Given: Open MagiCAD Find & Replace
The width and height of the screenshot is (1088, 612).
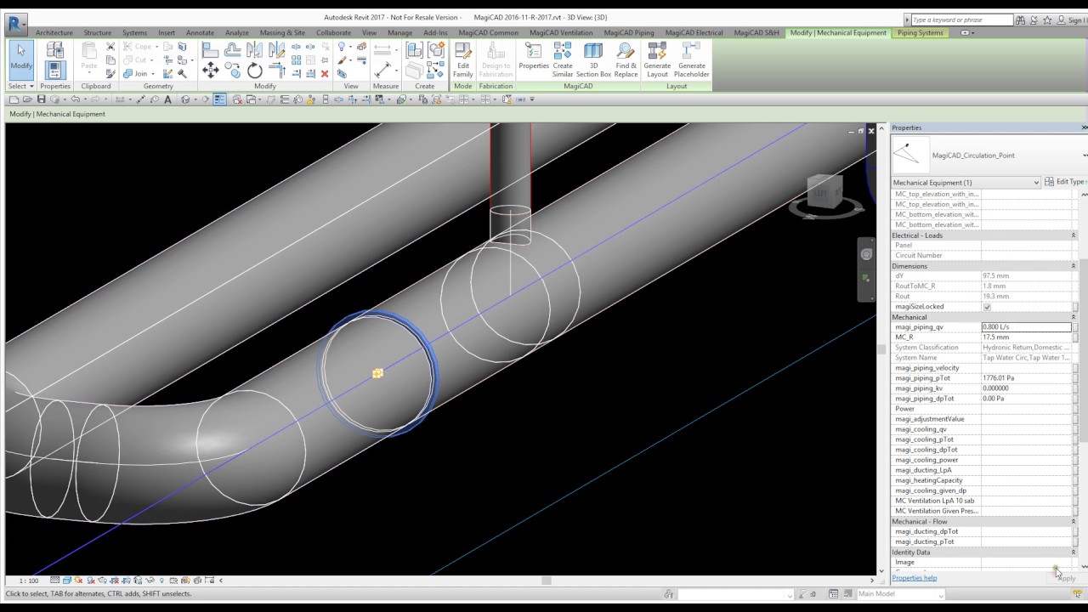Looking at the screenshot, I should pyautogui.click(x=626, y=59).
